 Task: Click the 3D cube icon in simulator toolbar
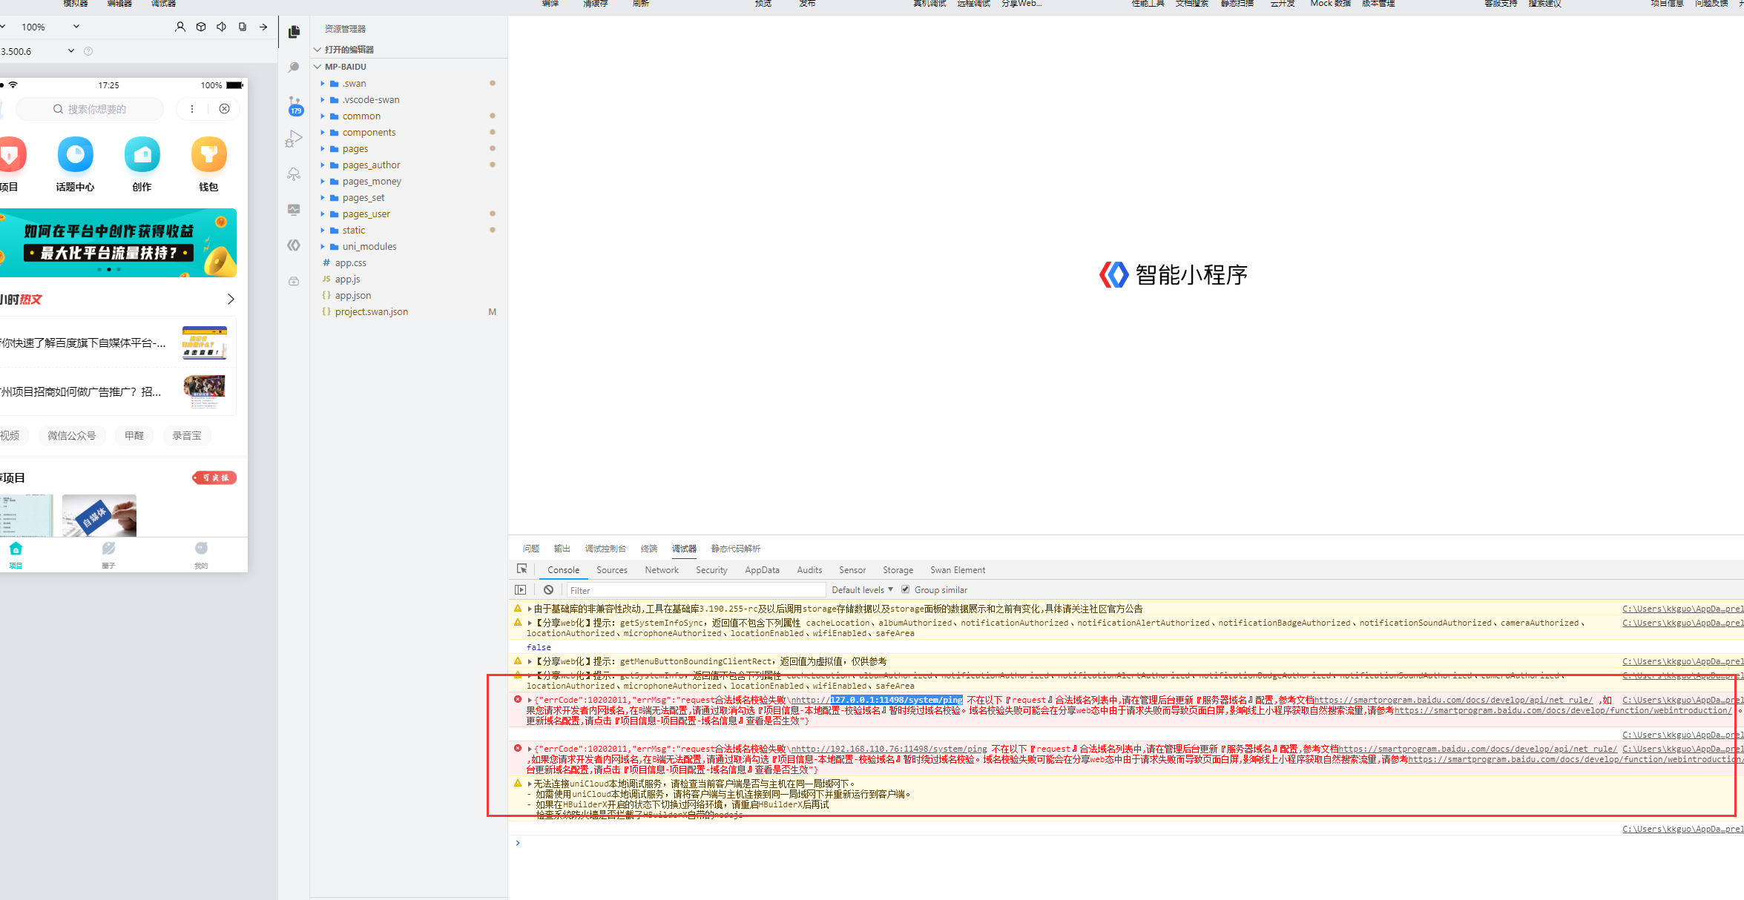tap(200, 27)
